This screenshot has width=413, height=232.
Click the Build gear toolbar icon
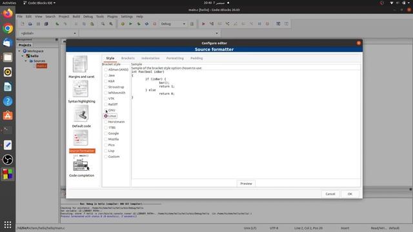point(123,24)
